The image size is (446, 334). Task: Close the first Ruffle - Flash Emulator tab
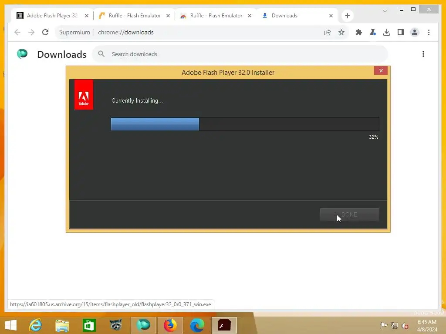(x=168, y=16)
